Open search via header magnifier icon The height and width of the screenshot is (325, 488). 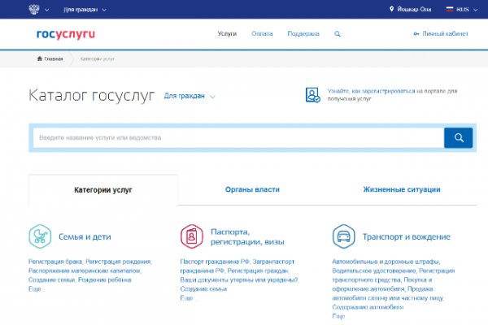point(338,34)
